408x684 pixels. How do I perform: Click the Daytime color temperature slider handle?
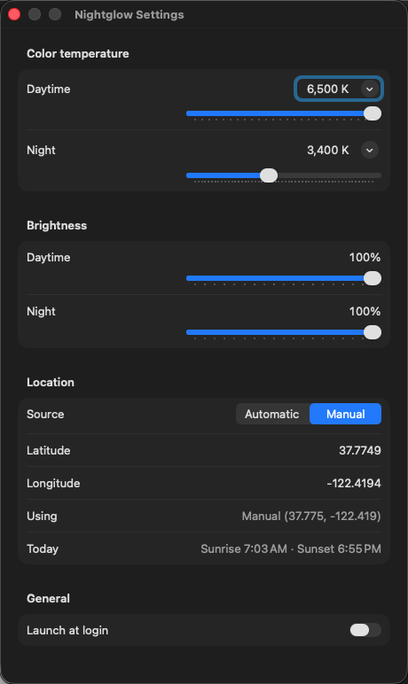pyautogui.click(x=373, y=113)
